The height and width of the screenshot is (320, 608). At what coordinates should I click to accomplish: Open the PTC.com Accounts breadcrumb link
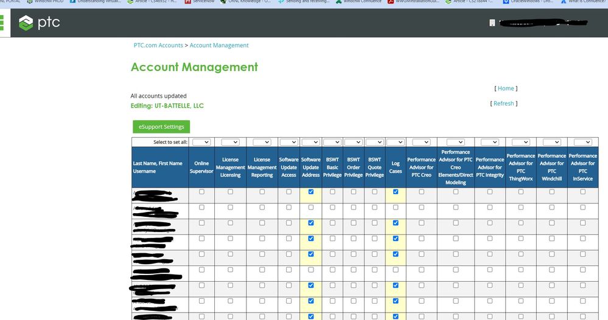[158, 46]
